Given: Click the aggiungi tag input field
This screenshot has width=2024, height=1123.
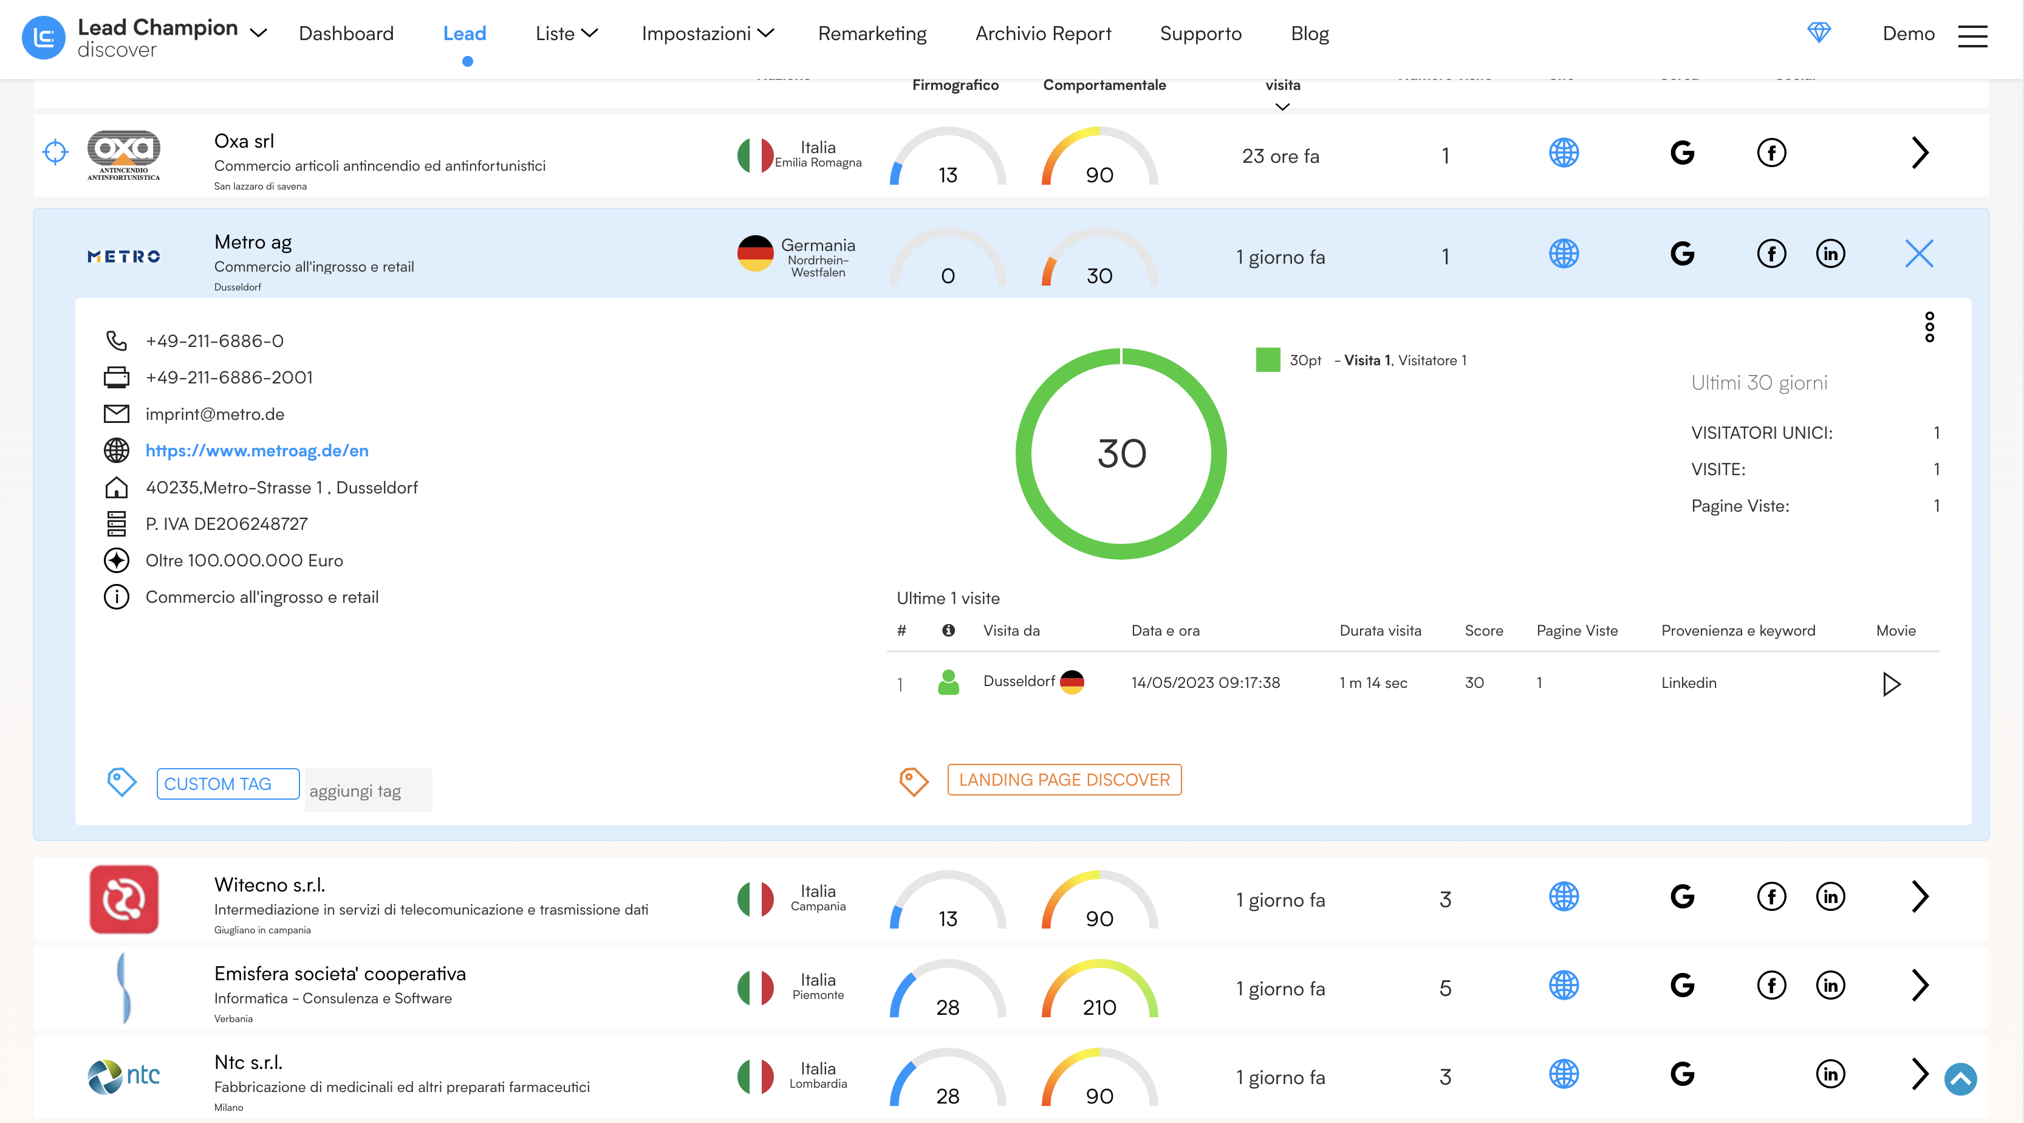Looking at the screenshot, I should (x=366, y=790).
